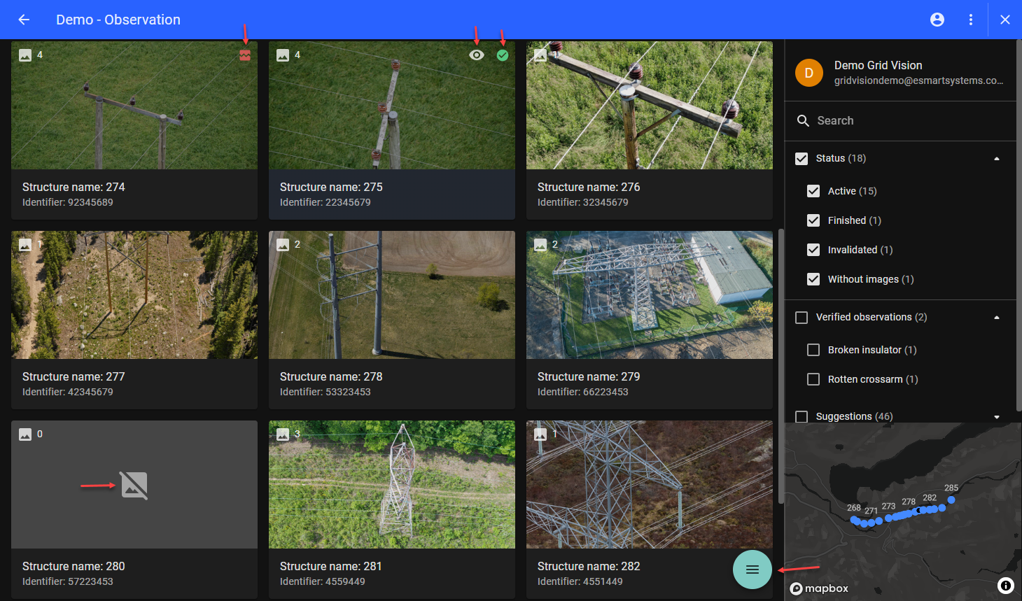Viewport: 1022px width, 601px height.
Task: Open the Structure name: 281 card title
Action: coord(330,566)
